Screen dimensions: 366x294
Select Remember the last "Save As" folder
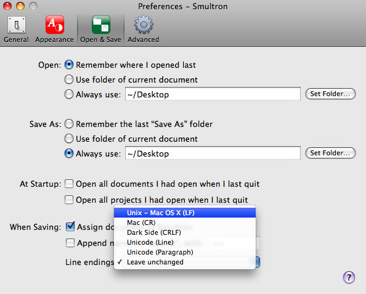coord(69,124)
